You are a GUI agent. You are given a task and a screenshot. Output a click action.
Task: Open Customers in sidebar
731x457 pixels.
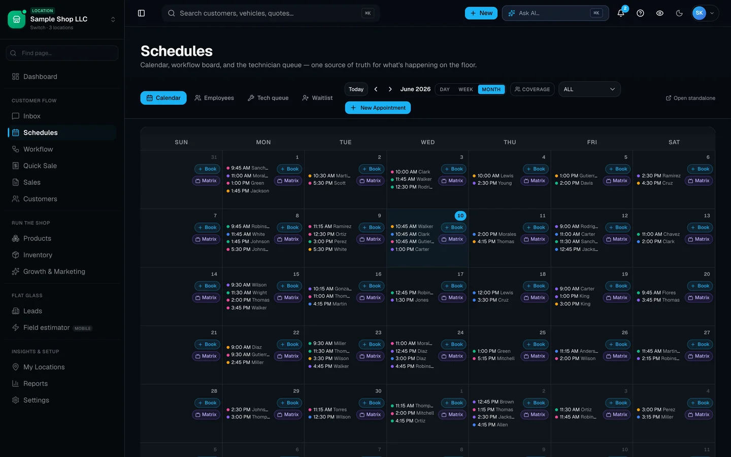(62, 199)
